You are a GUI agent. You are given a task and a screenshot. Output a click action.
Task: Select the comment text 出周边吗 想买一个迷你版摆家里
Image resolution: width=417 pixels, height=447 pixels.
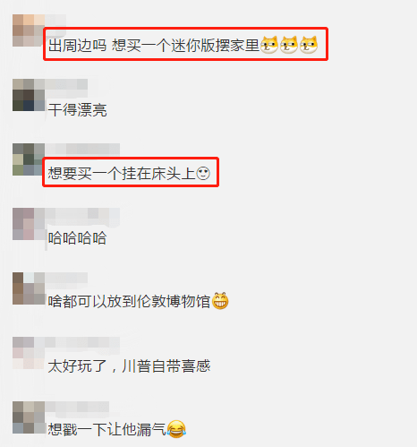click(x=154, y=46)
